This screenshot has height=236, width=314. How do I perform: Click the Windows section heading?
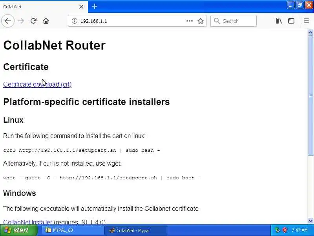[x=19, y=193]
